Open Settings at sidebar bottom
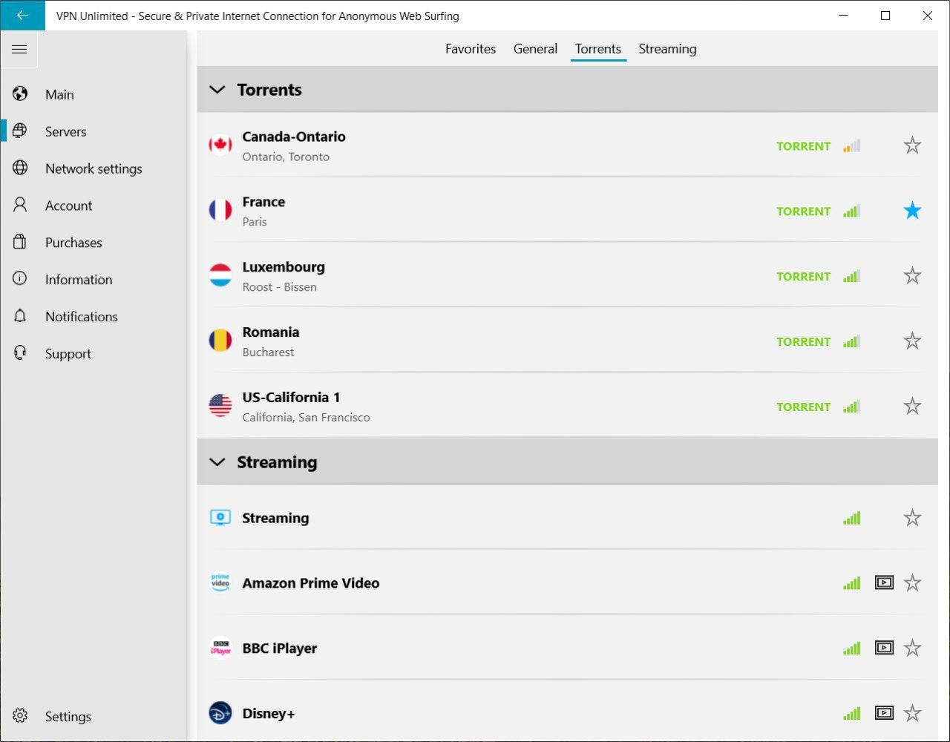Image resolution: width=950 pixels, height=742 pixels. coord(94,716)
